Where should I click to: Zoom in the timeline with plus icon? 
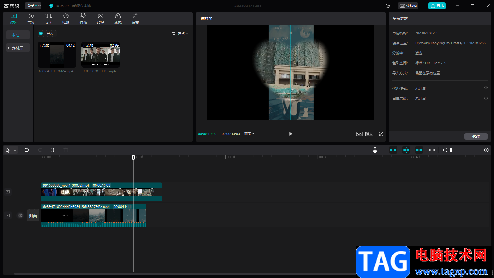pos(486,150)
